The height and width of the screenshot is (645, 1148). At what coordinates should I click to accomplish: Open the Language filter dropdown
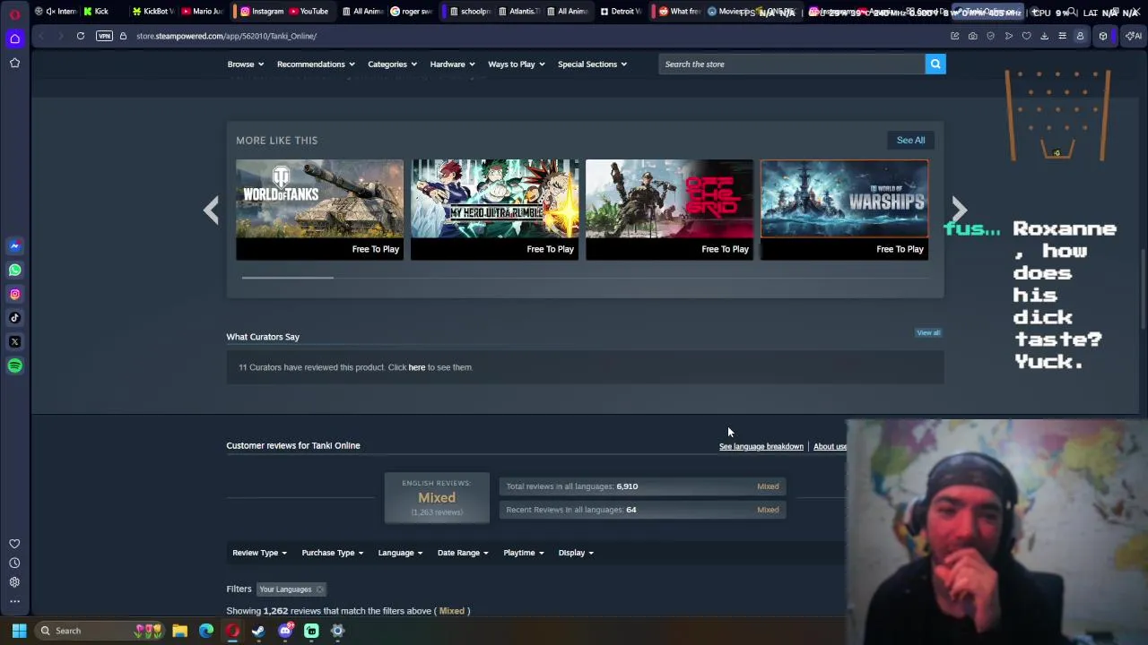(x=400, y=553)
